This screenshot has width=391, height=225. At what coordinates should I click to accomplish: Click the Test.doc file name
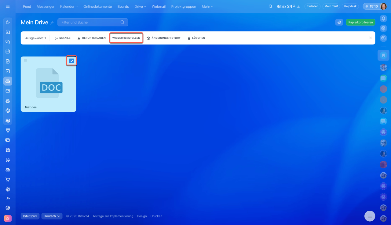click(x=31, y=107)
